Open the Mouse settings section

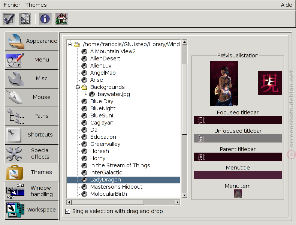(31, 97)
